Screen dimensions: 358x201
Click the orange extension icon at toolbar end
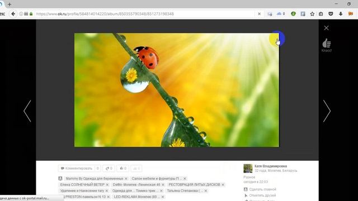[x=351, y=14]
